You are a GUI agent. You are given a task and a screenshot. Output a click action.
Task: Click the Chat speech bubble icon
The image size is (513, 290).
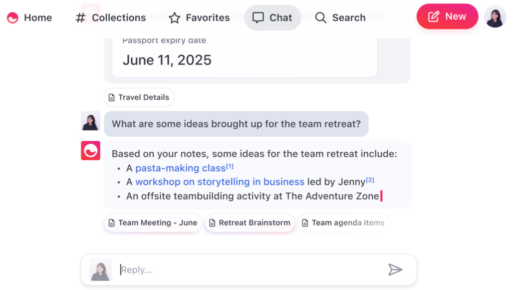[x=258, y=18]
